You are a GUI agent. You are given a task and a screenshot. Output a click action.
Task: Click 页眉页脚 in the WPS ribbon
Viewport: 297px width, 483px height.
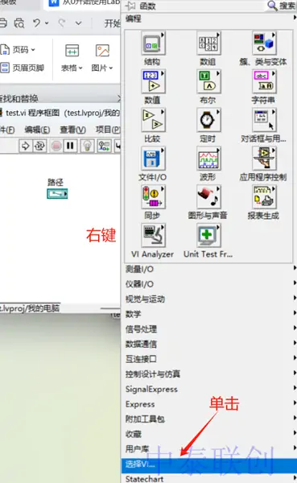point(23,68)
